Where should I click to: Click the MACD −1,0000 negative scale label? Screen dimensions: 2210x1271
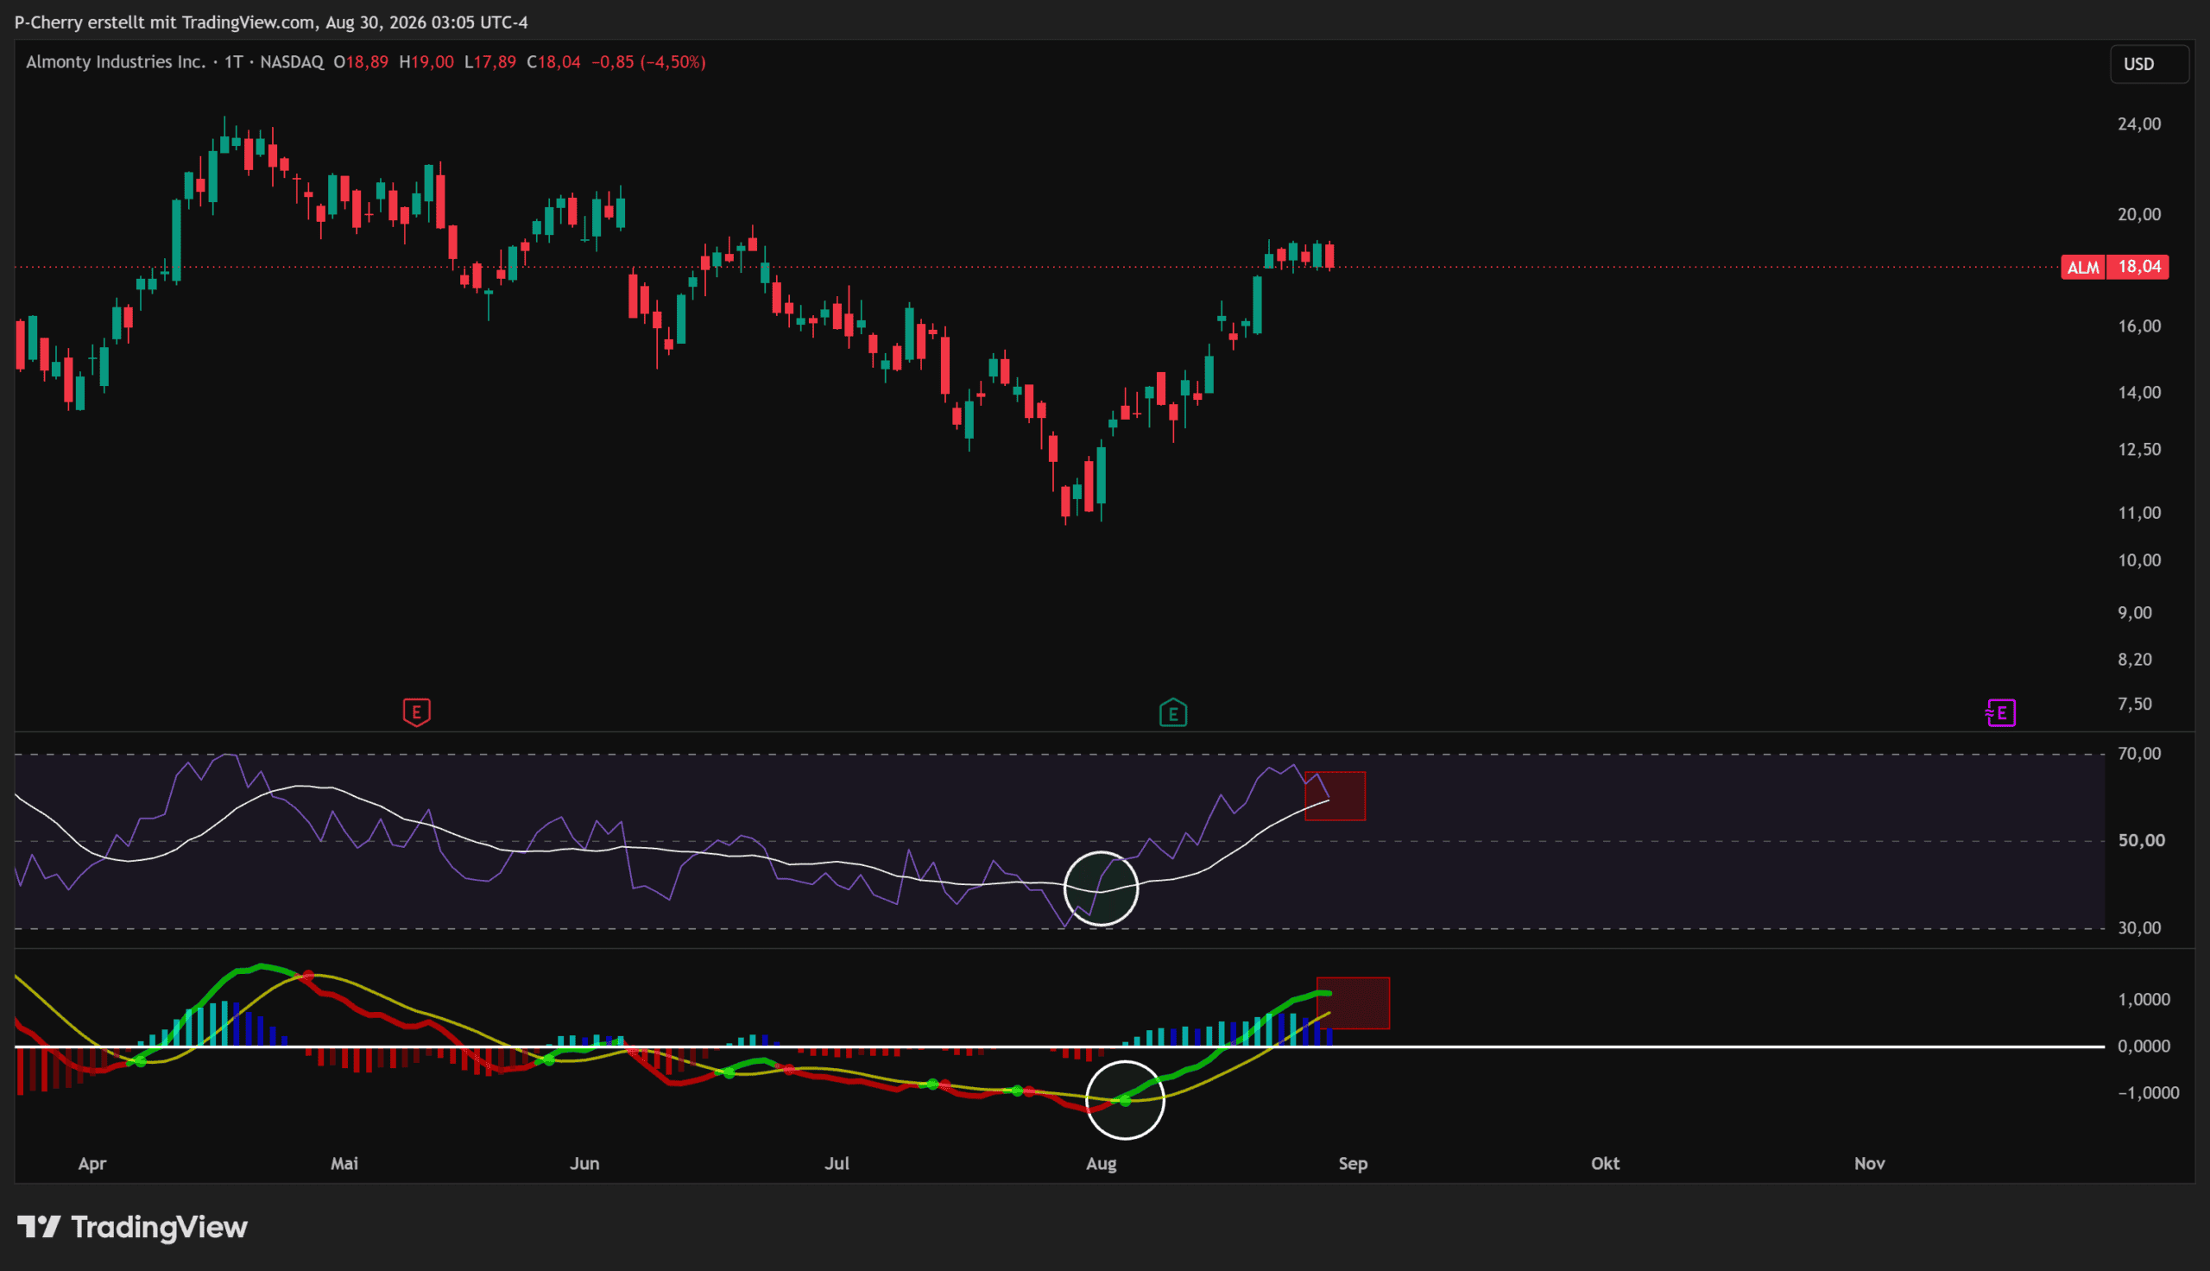click(x=2148, y=1093)
